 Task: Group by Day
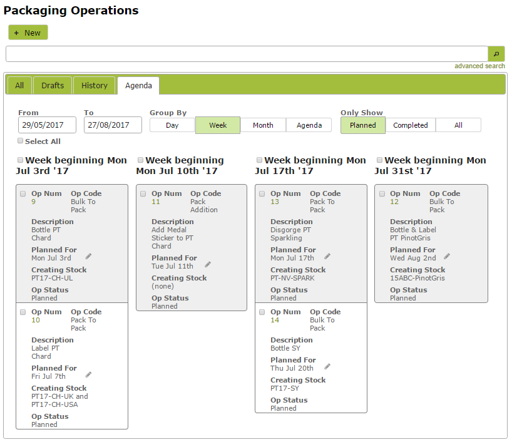(x=172, y=125)
